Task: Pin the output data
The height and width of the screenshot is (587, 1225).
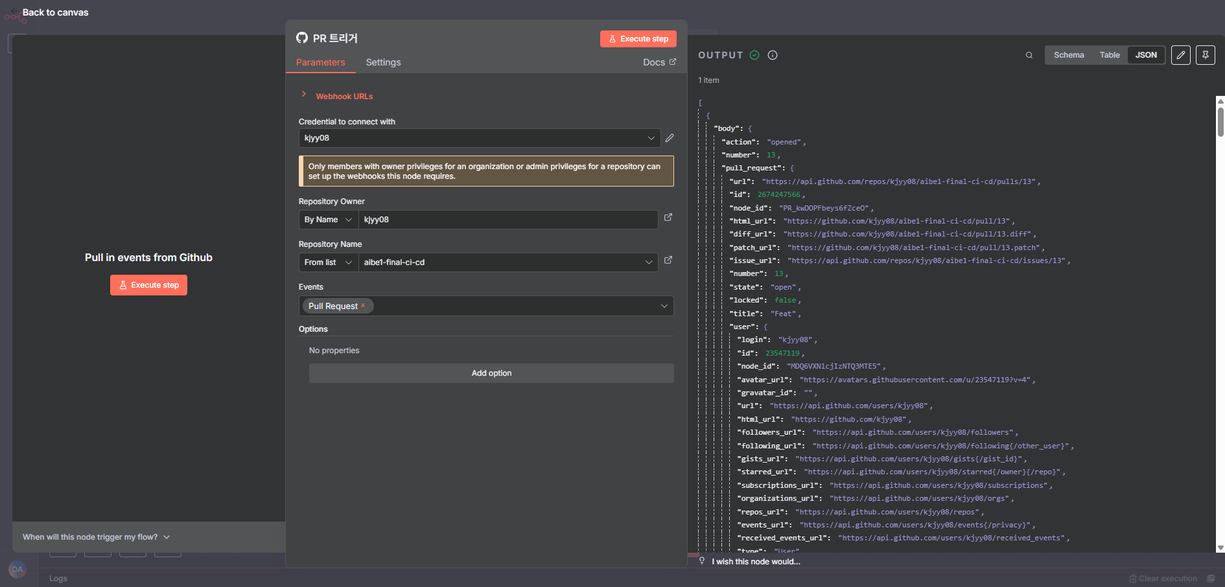Action: (1206, 55)
